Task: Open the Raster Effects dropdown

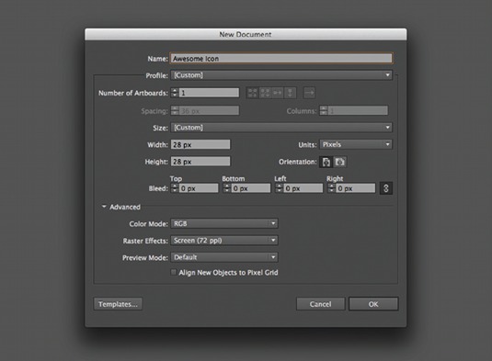Action: point(224,241)
